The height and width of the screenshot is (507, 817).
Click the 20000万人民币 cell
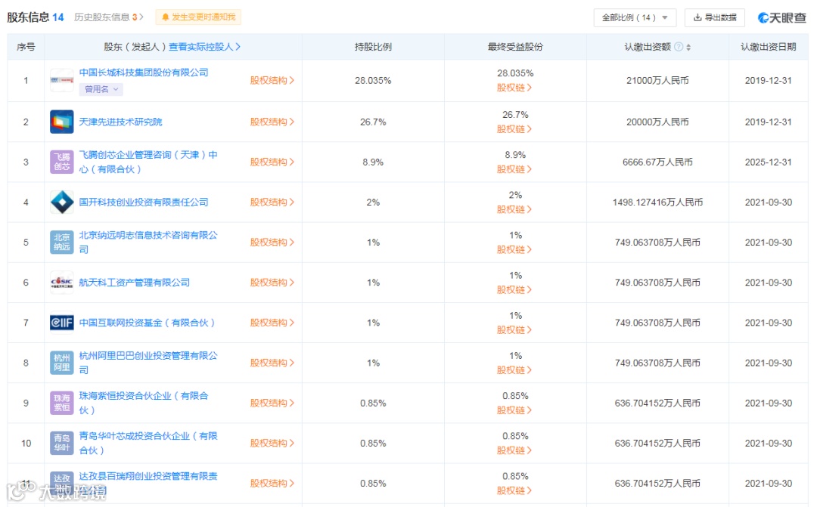point(657,122)
